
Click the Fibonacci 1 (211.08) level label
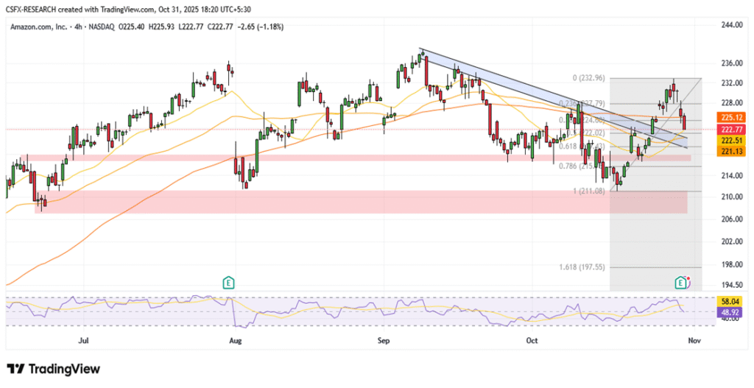pos(589,191)
